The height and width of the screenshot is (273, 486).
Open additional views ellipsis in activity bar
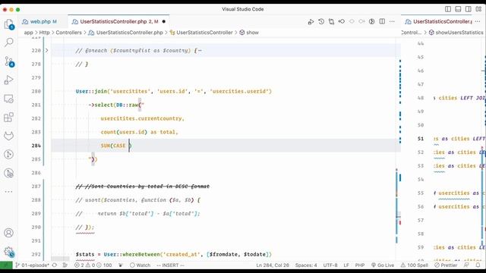pyautogui.click(x=9, y=192)
